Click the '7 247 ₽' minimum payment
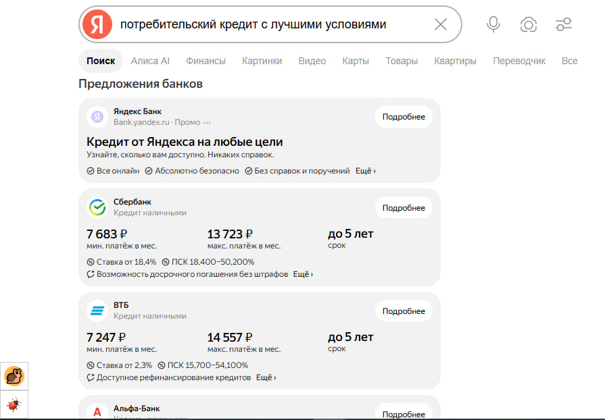This screenshot has width=605, height=420. click(x=106, y=337)
